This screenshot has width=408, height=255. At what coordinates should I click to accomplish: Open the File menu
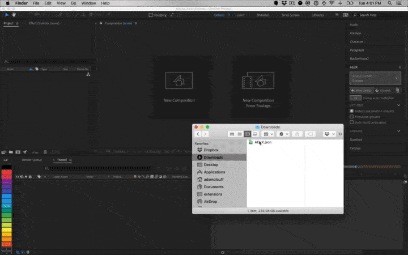[x=36, y=3]
